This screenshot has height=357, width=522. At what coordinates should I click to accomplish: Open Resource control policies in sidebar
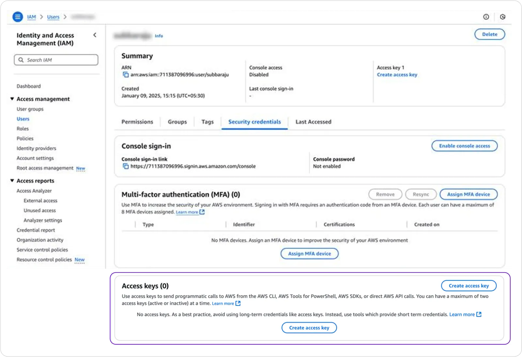(44, 260)
